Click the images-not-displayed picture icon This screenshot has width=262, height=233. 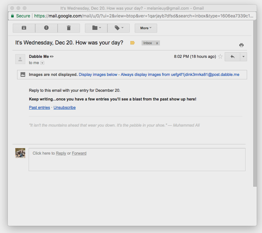tap(23, 75)
